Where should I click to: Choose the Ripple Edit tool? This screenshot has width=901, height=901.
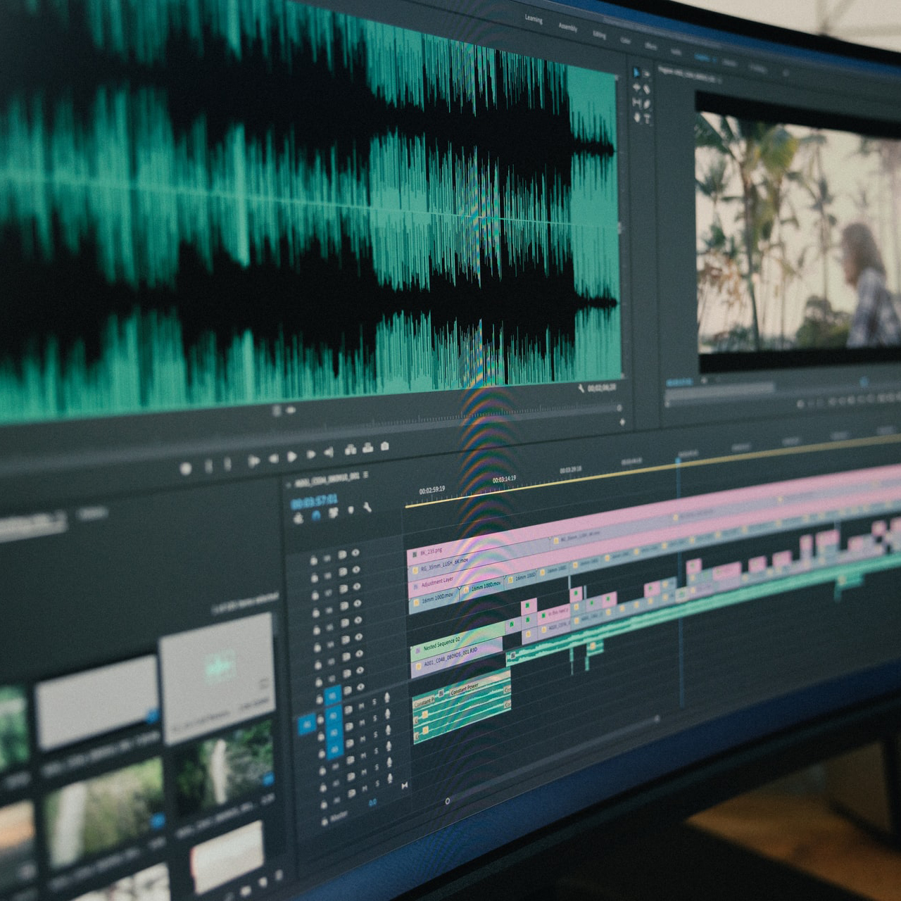636,88
